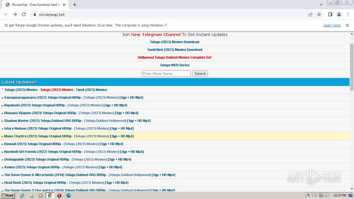Viewport: 354px width, 199px height.
Task: Click the 10:37 PM system clock
Action: (x=340, y=195)
